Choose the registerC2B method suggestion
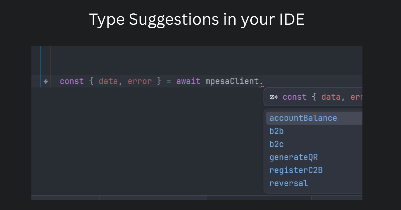 point(296,170)
